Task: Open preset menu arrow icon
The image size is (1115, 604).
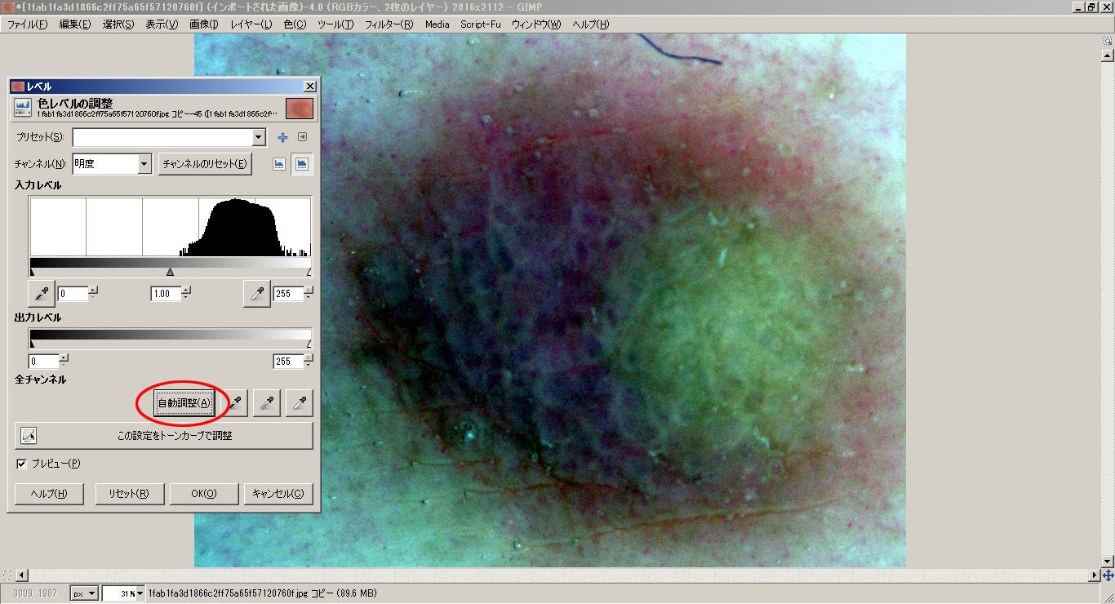Action: tap(302, 137)
